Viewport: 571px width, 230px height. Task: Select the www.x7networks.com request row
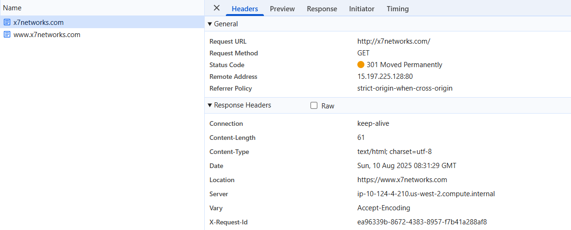[102, 34]
